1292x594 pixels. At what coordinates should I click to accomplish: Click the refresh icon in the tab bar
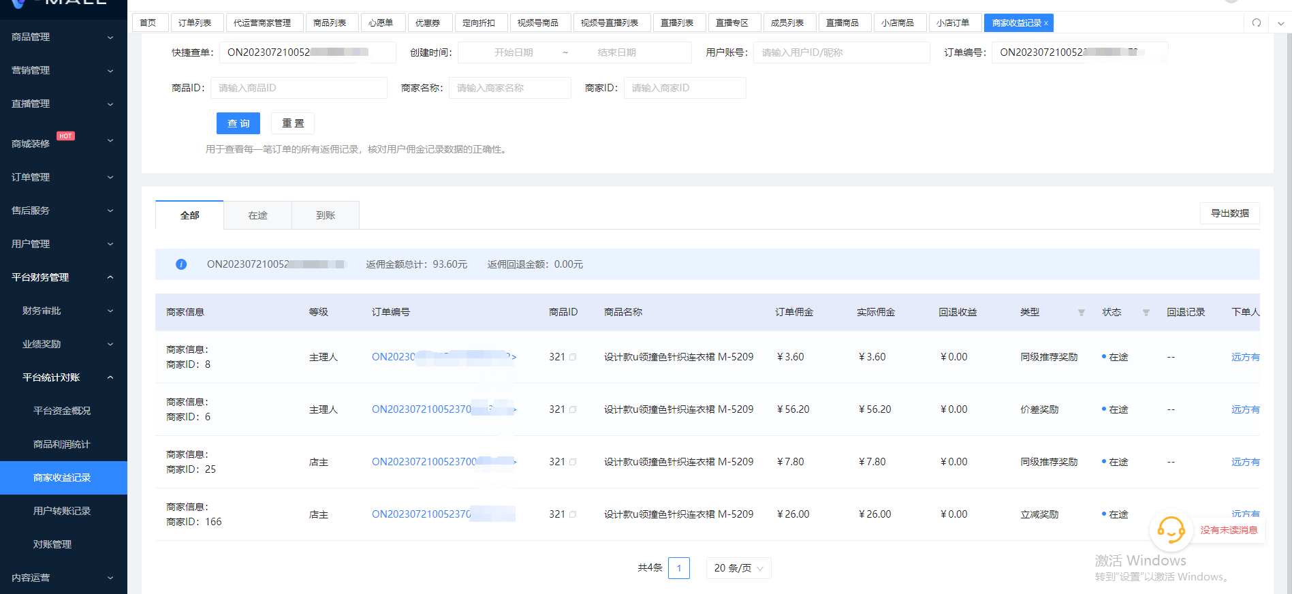click(x=1257, y=23)
